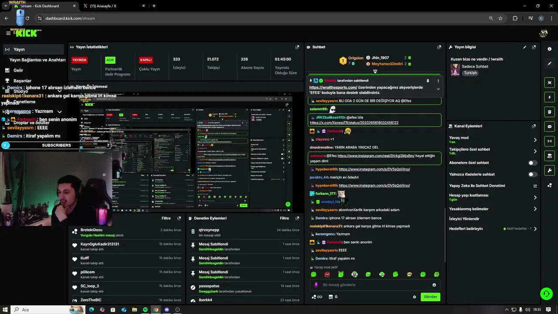Viewport: 558px width, 314px height.
Task: Click the broadcast signal icon in the right sidebar
Action: (549, 141)
